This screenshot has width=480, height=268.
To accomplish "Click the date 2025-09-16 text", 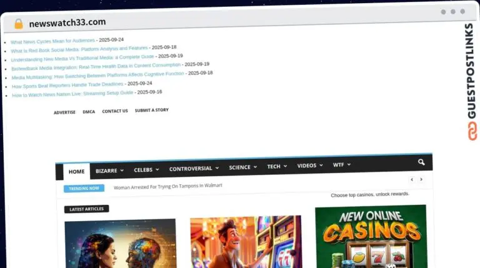I will [149, 92].
